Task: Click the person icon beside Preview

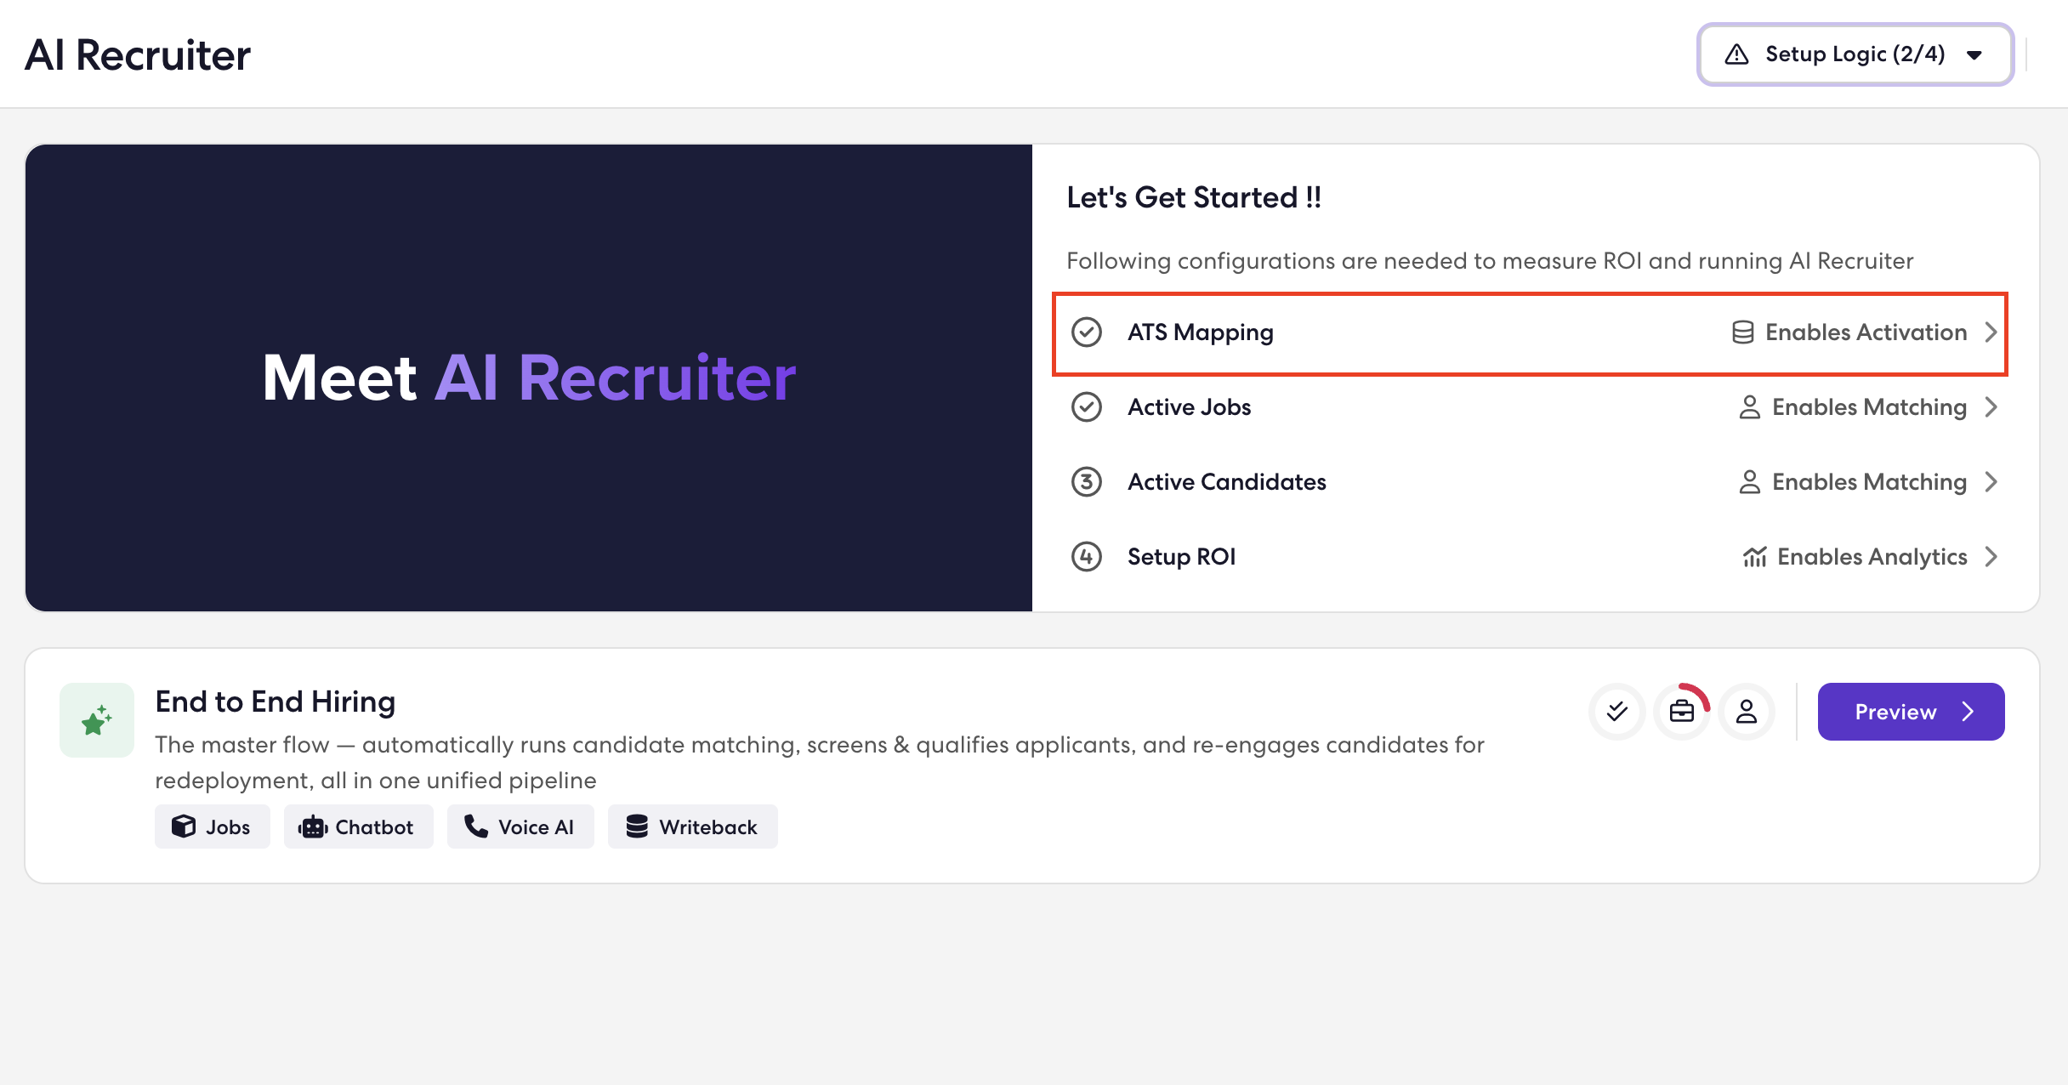Action: pyautogui.click(x=1747, y=712)
